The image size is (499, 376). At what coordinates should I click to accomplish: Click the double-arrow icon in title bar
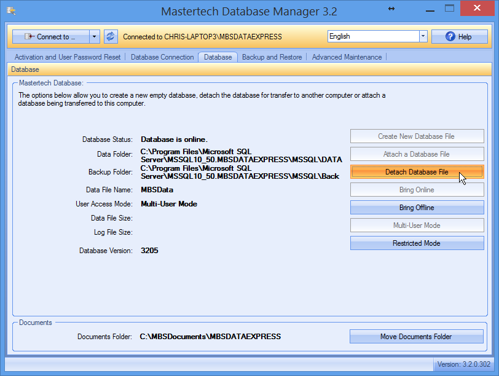(391, 9)
